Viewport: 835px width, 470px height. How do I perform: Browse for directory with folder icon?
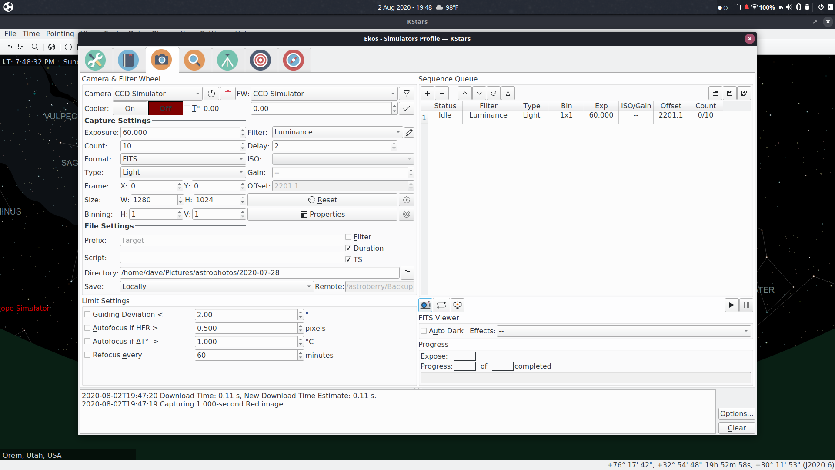(x=407, y=273)
